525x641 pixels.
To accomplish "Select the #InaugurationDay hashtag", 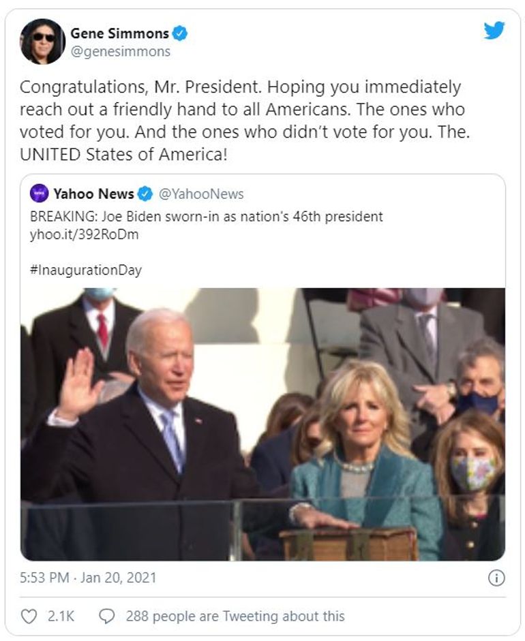I will point(86,270).
